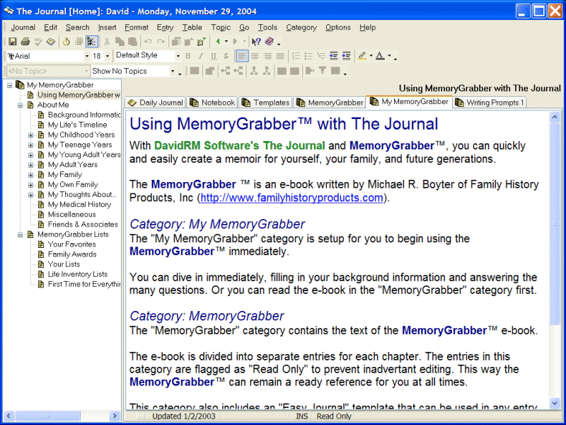Screen dimensions: 566x425
Task: Open the familyhistoryproducts.com hyperlink
Action: pos(291,198)
